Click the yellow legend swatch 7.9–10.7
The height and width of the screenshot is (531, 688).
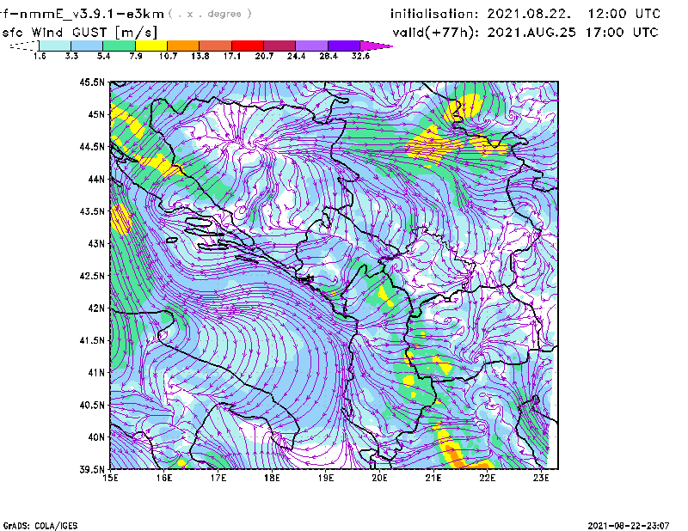[x=151, y=46]
